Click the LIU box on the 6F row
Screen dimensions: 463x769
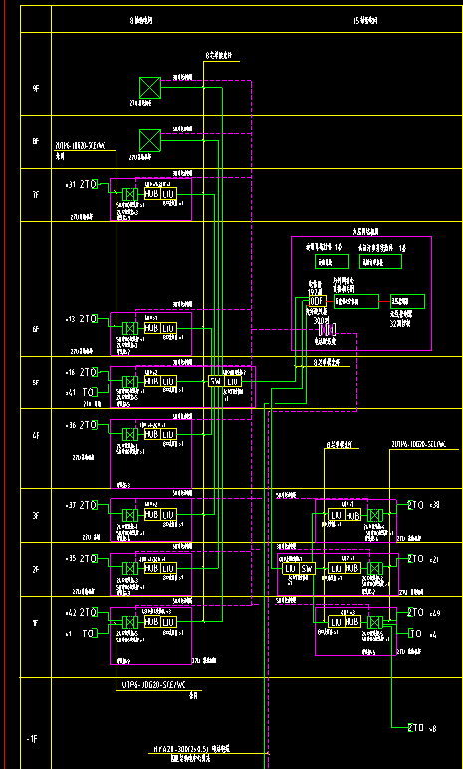[x=168, y=328]
